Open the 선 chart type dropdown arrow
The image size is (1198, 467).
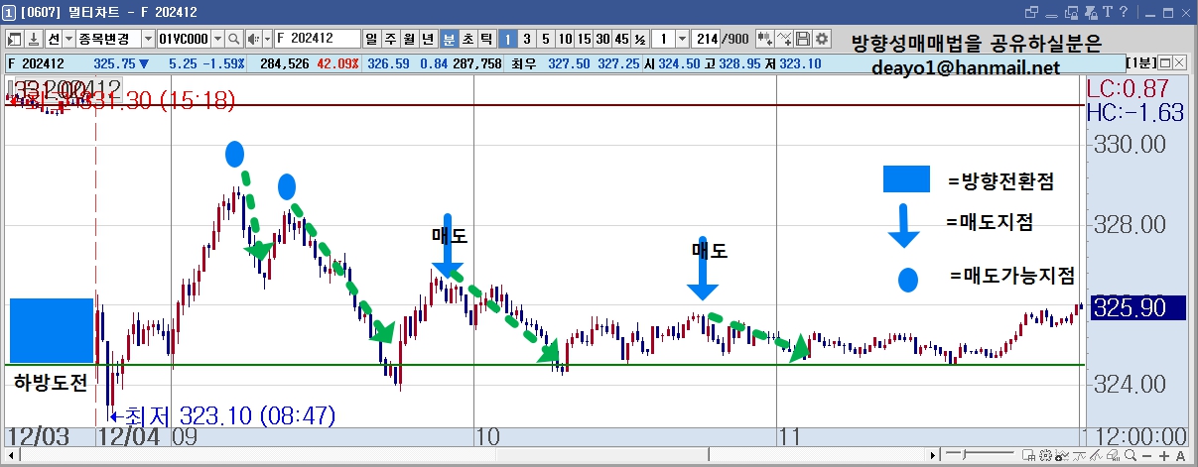pos(68,39)
